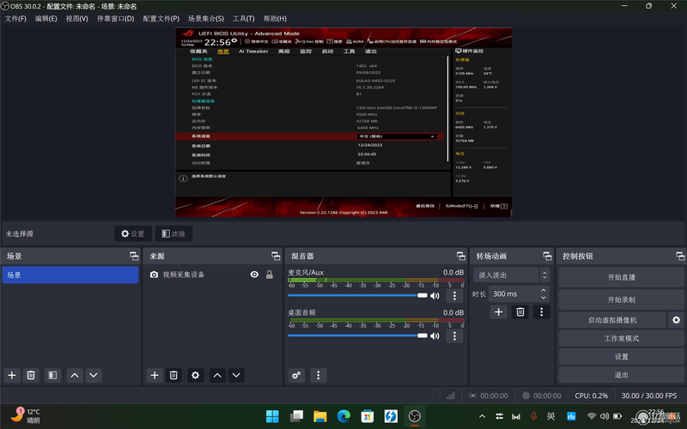687x429 pixels.
Task: Open Microsoft Edge from taskbar
Action: (x=344, y=416)
